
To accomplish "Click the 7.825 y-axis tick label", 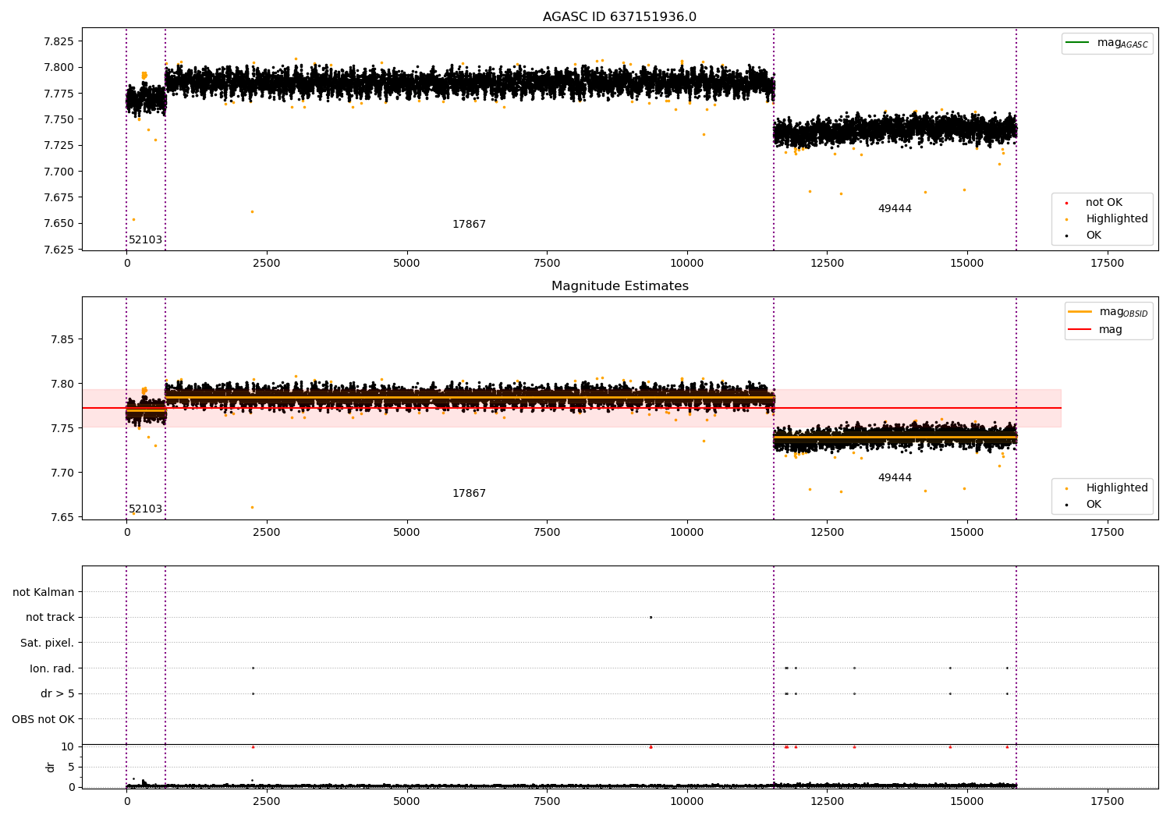I will tap(58, 41).
